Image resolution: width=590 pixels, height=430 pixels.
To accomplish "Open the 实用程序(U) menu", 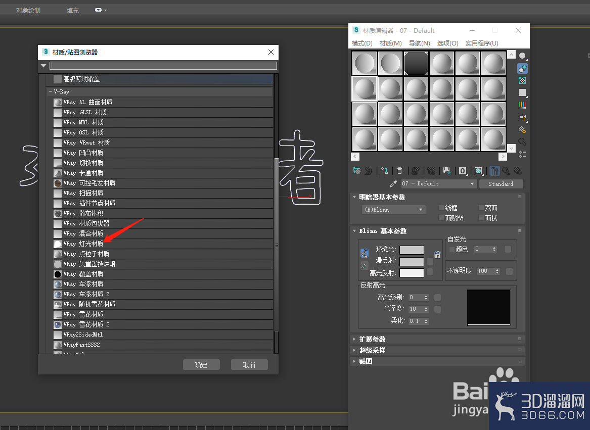I will pos(482,43).
